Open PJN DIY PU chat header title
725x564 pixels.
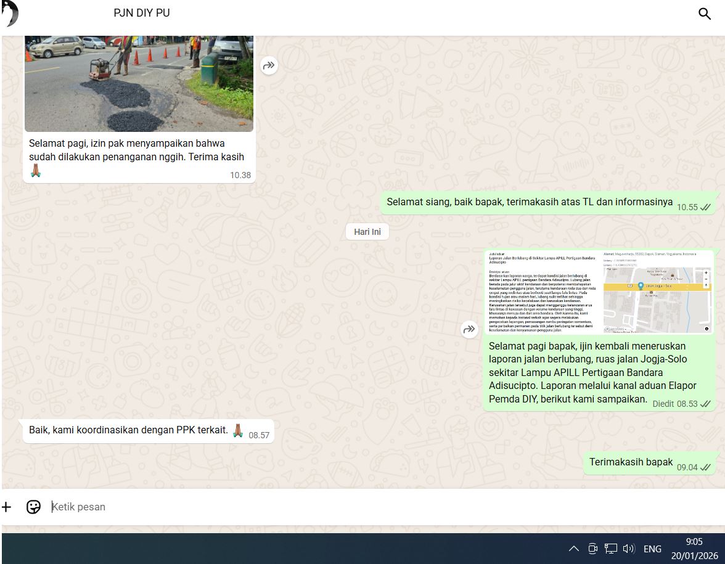[142, 13]
